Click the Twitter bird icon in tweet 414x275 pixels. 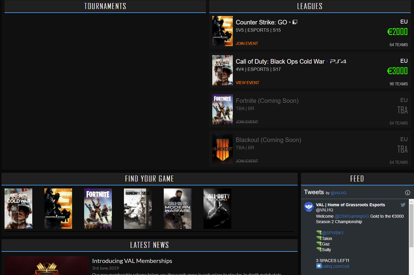pyautogui.click(x=403, y=205)
